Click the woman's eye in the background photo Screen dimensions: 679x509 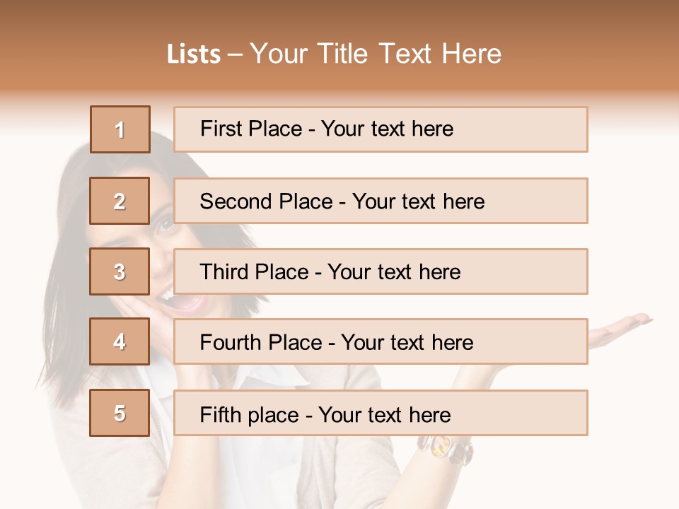click(165, 225)
